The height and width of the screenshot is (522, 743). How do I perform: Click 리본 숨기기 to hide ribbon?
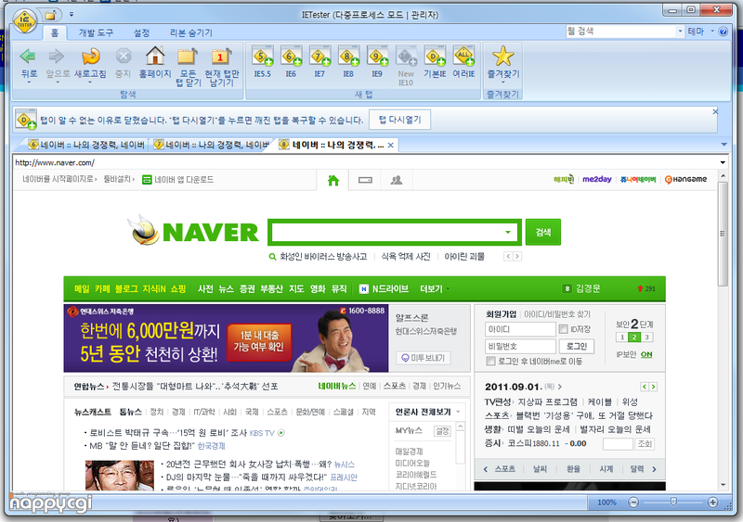tap(191, 32)
